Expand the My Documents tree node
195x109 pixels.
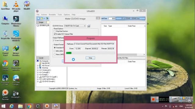click(38, 66)
